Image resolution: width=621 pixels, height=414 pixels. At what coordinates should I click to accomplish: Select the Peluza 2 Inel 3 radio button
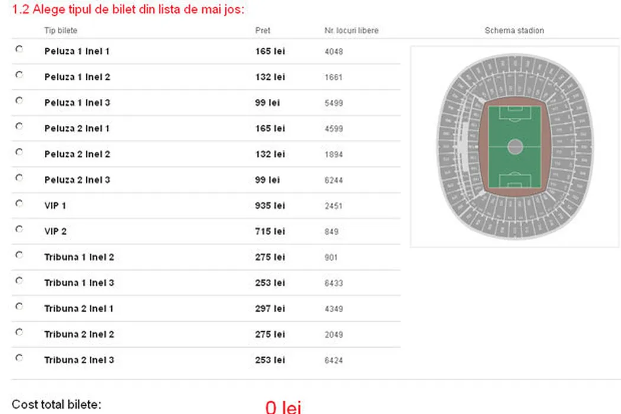19,177
